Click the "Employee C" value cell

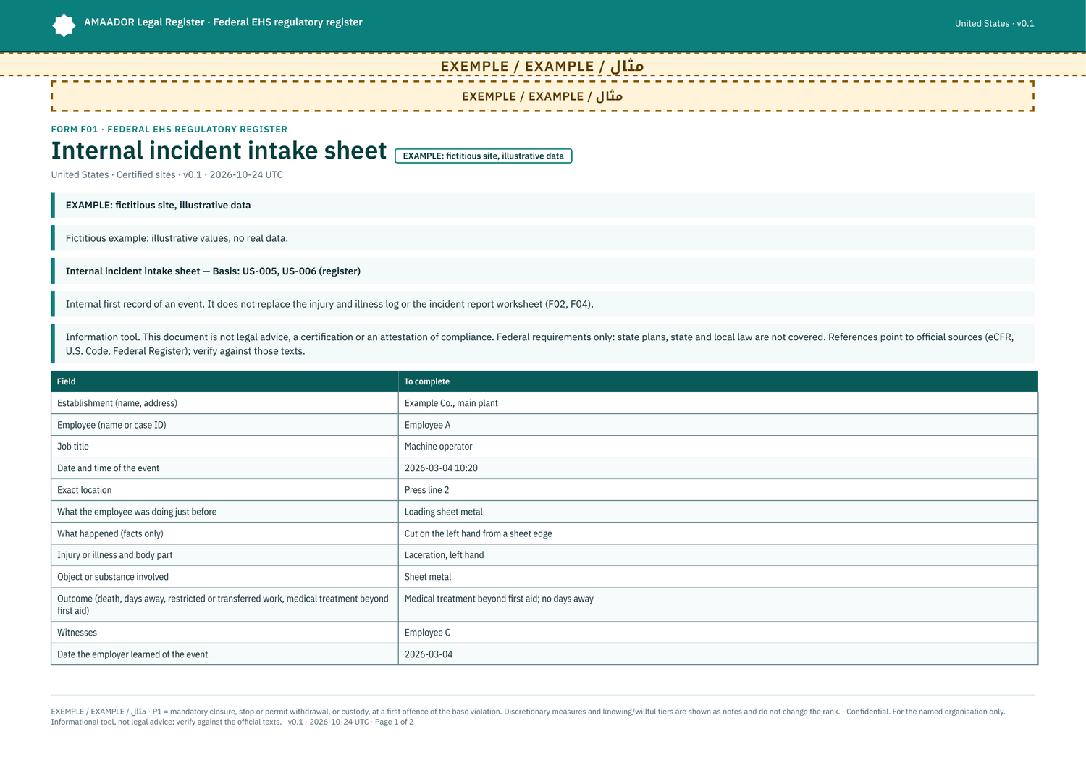(x=718, y=633)
